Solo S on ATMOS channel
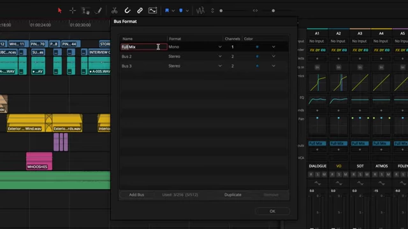 (x=381, y=174)
